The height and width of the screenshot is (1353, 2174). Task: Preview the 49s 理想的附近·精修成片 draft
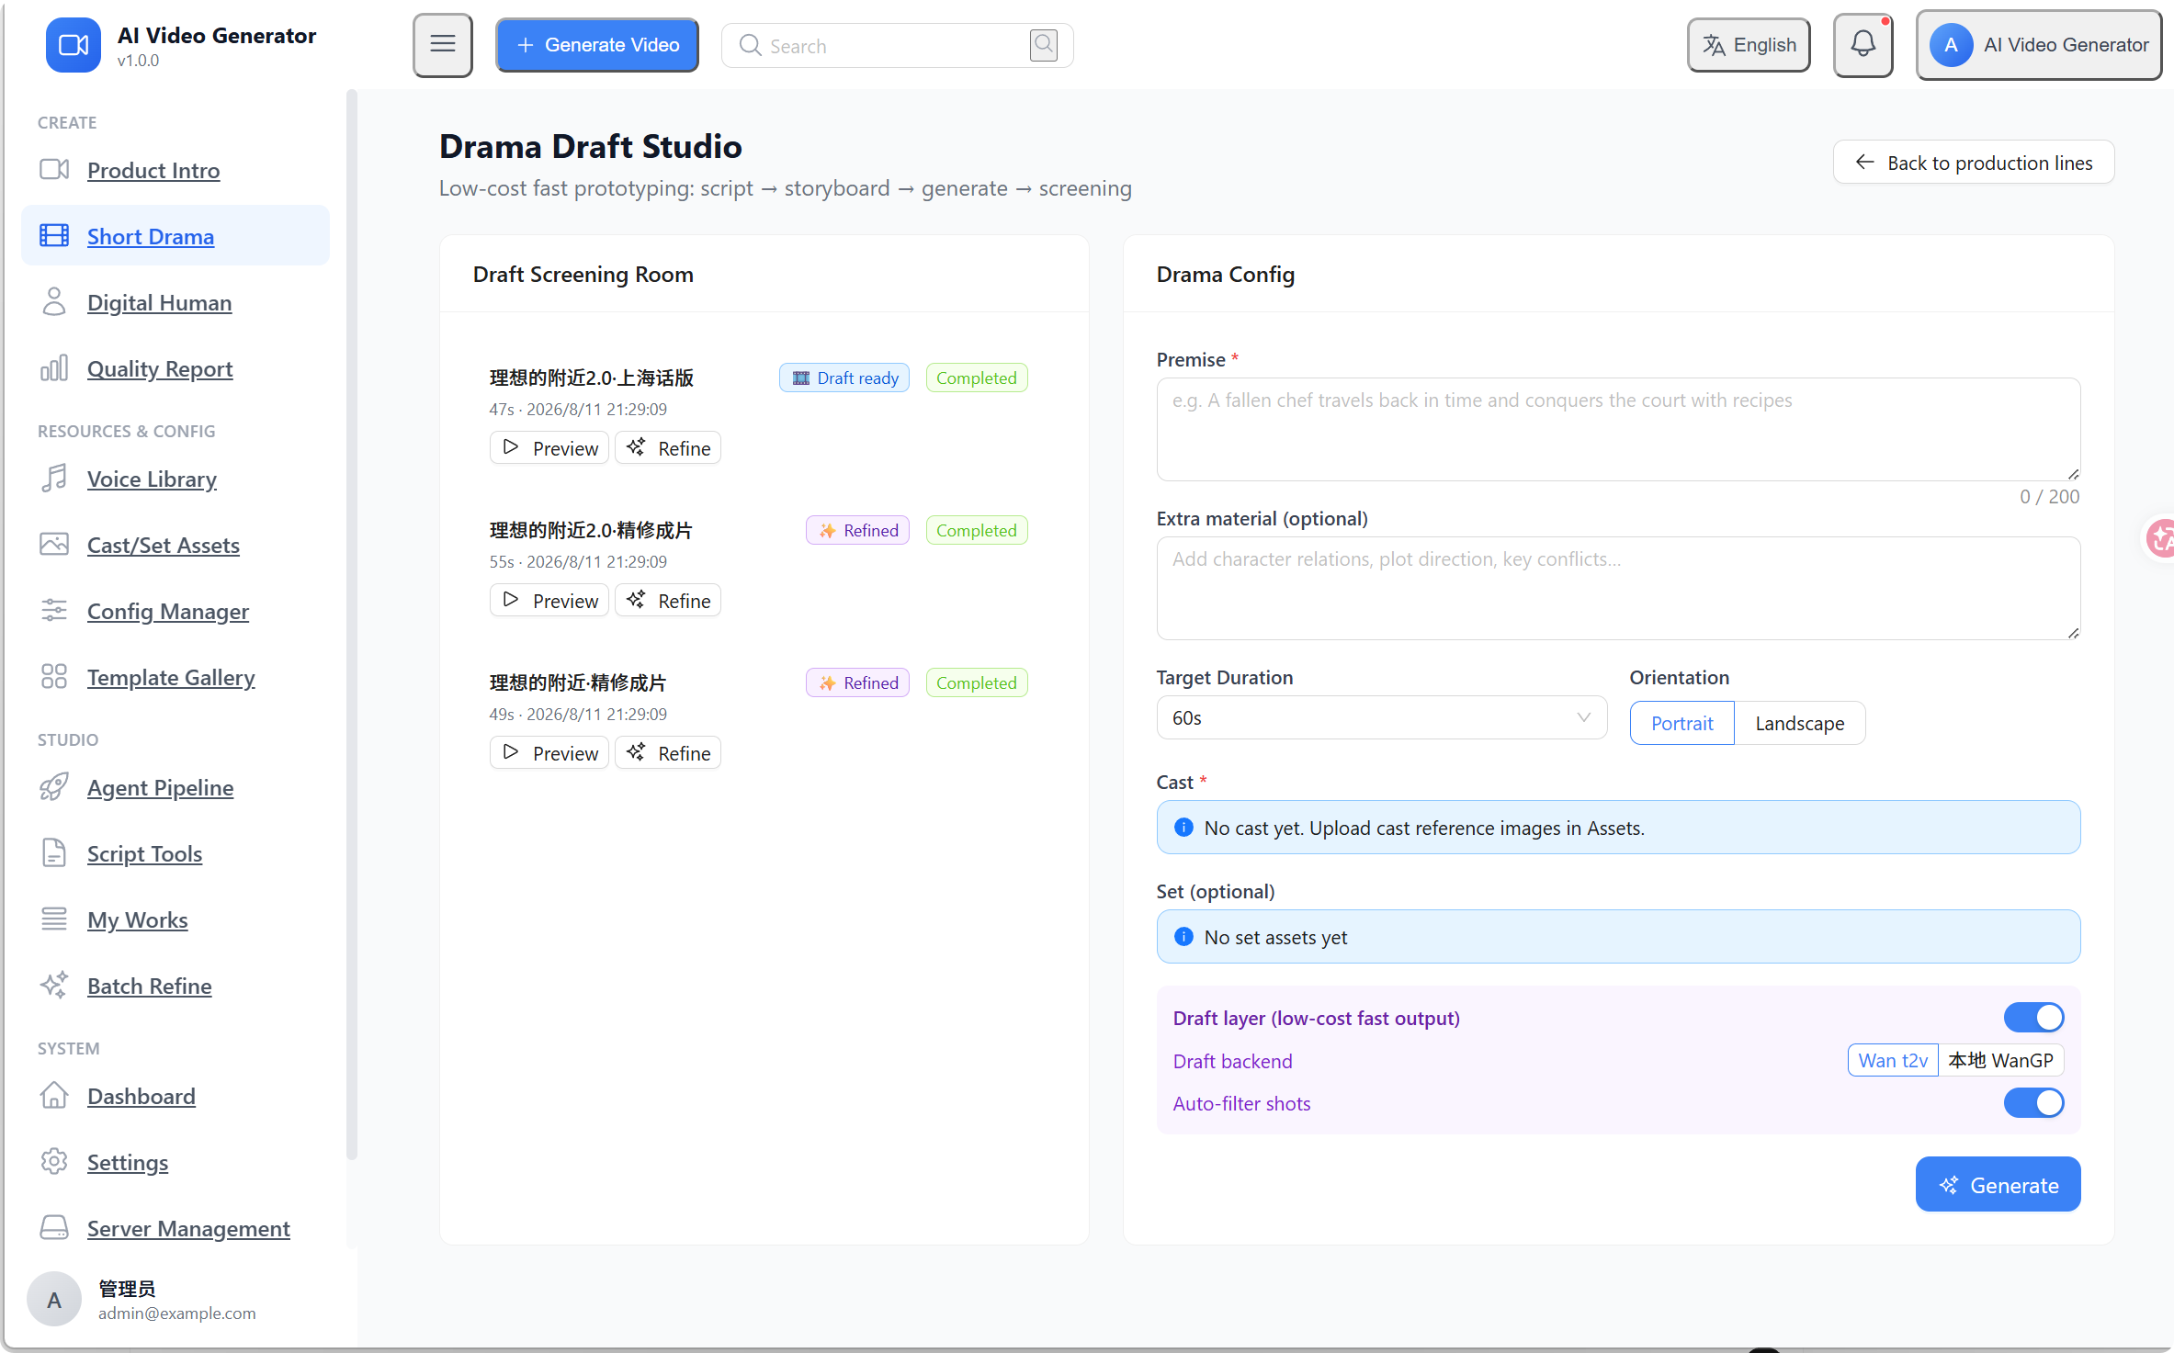pyautogui.click(x=549, y=753)
